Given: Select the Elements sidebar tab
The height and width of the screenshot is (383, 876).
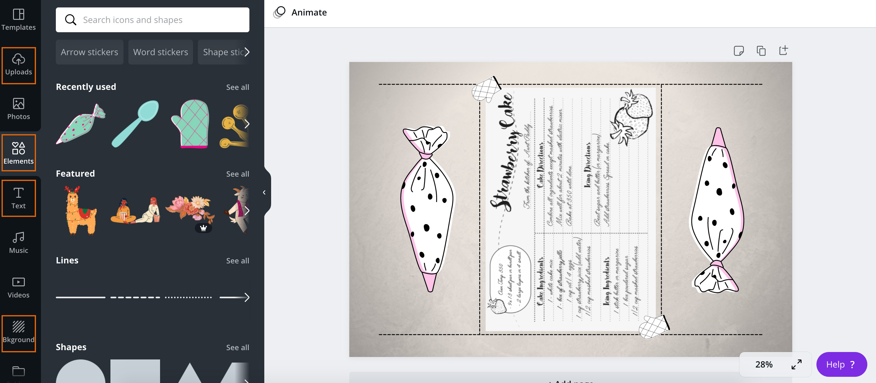Looking at the screenshot, I should click(18, 153).
